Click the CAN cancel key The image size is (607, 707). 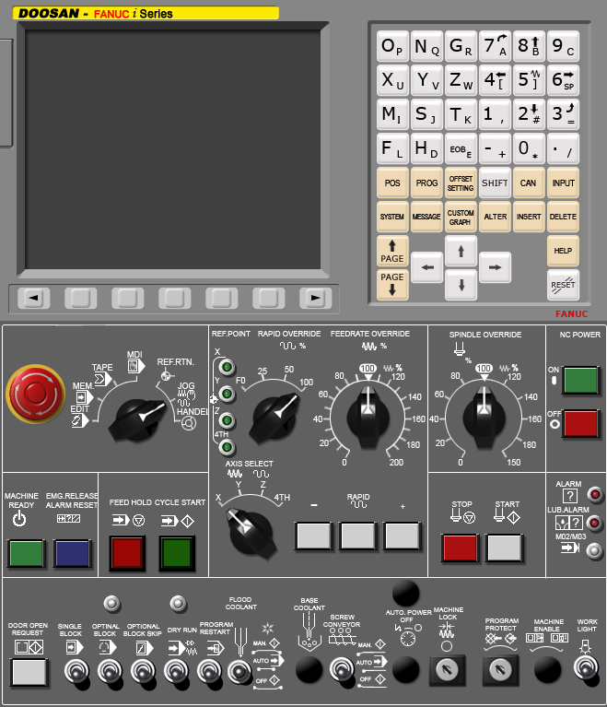tap(529, 183)
